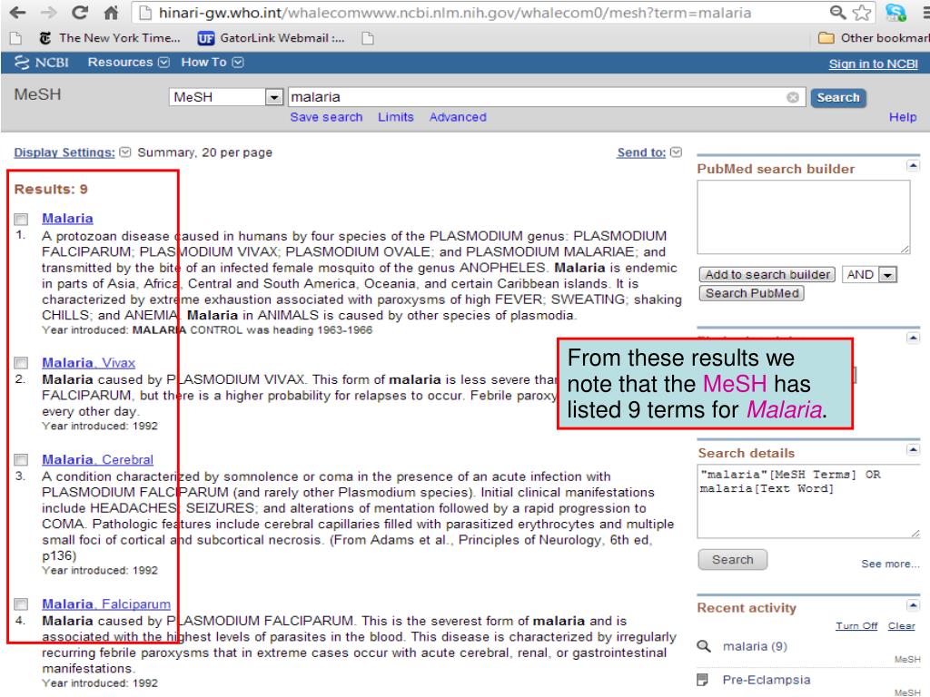Open the AND operator dropdown
Image resolution: width=930 pixels, height=697 pixels.
tap(869, 274)
